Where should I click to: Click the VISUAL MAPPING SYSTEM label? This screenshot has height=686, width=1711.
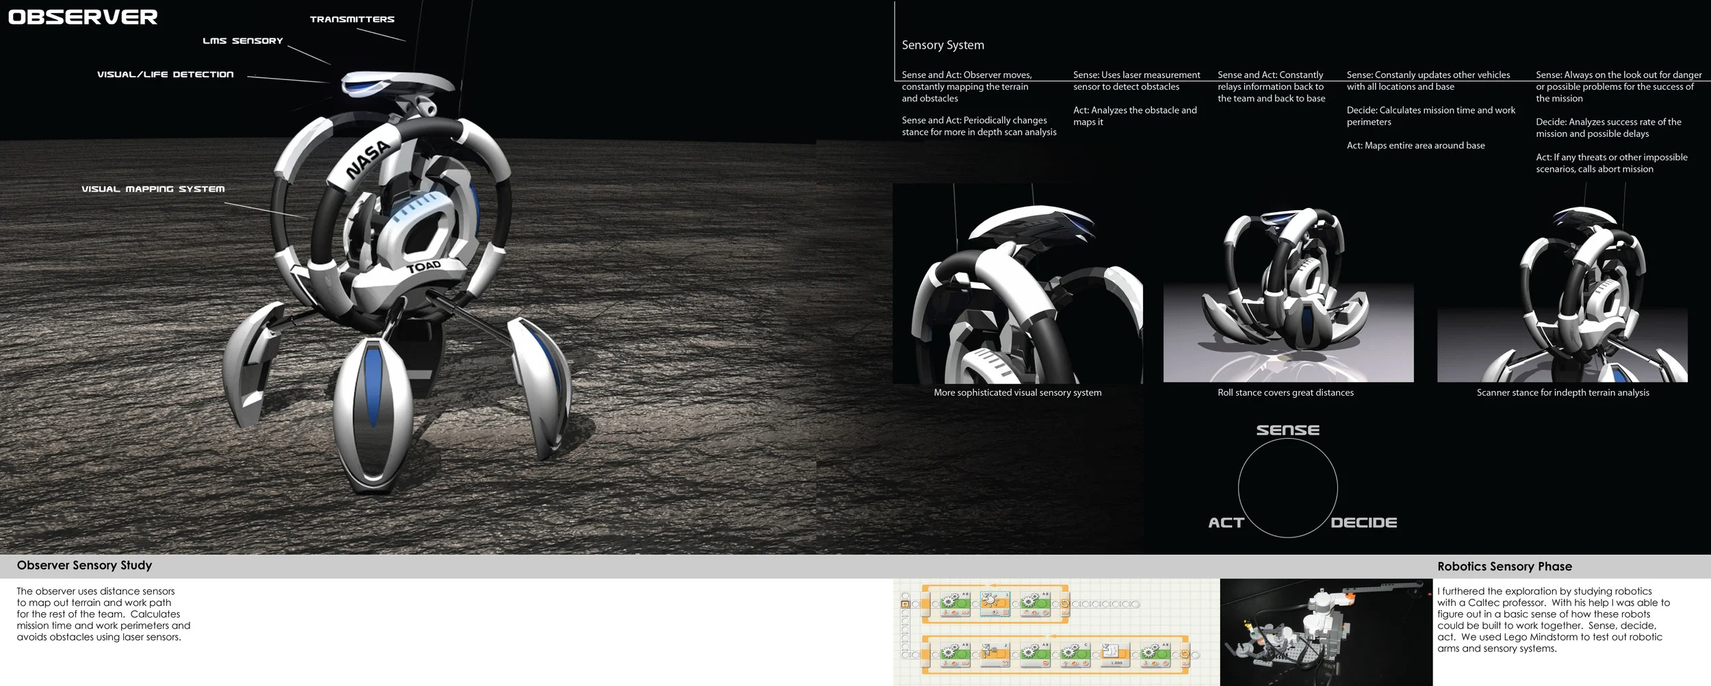point(153,189)
